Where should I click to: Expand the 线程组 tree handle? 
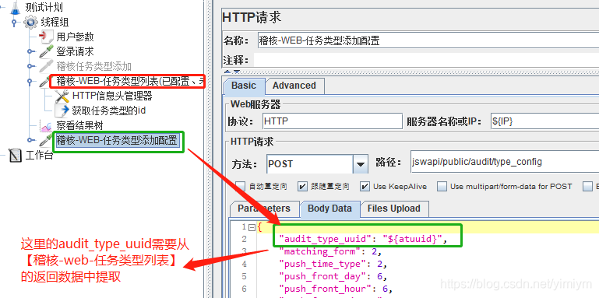pos(15,22)
